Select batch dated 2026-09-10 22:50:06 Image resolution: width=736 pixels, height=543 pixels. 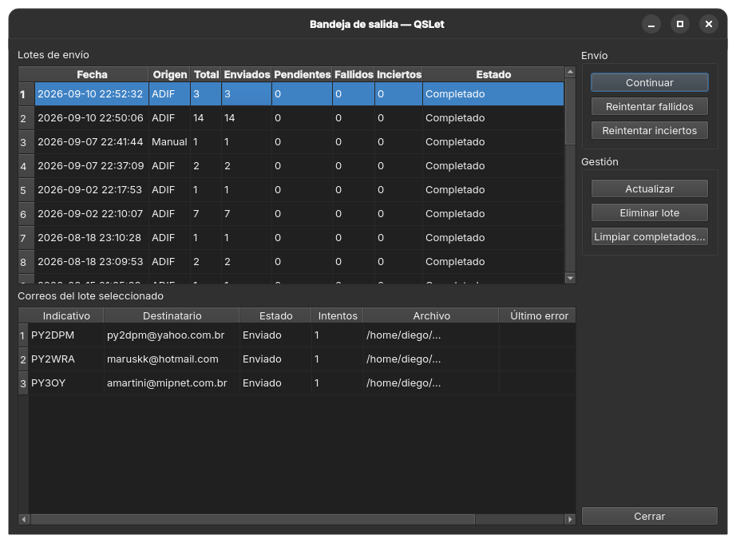pyautogui.click(x=299, y=118)
